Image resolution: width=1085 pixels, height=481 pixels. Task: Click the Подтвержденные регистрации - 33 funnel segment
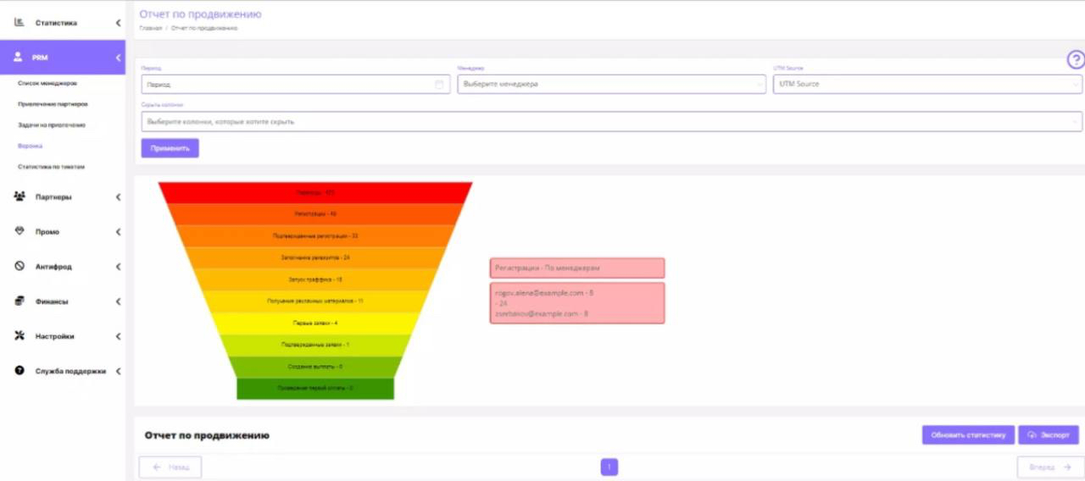click(315, 236)
